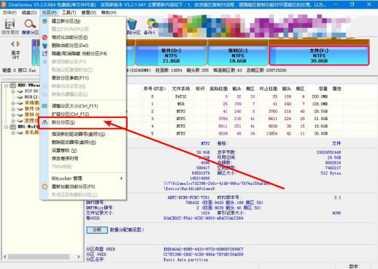Click the 序号(状态) column header
The image size is (378, 269).
tap(154, 89)
